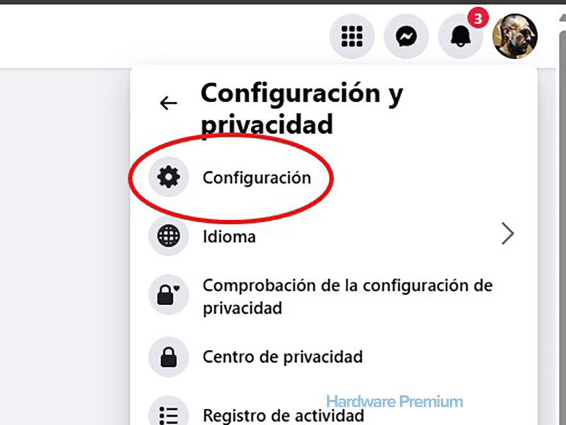The height and width of the screenshot is (425, 566).
Task: Open Comprobación de la configuración de privacidad
Action: click(x=334, y=296)
